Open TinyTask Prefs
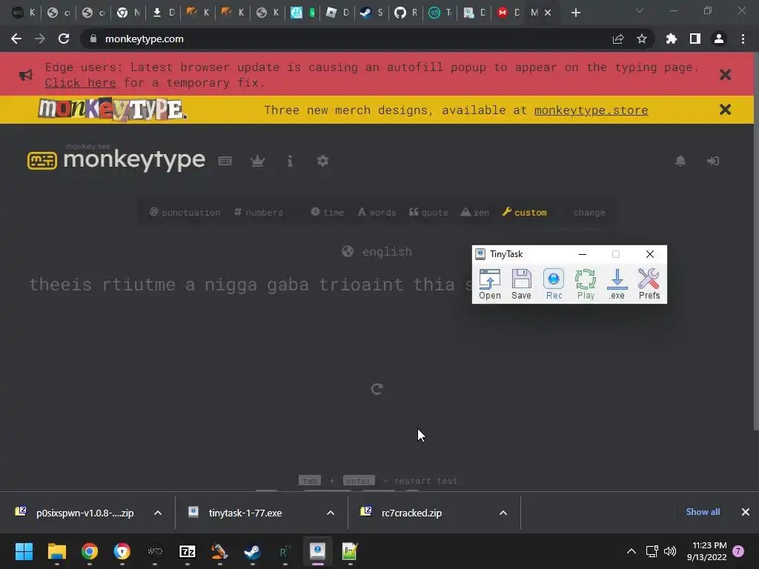The height and width of the screenshot is (569, 759). click(649, 284)
